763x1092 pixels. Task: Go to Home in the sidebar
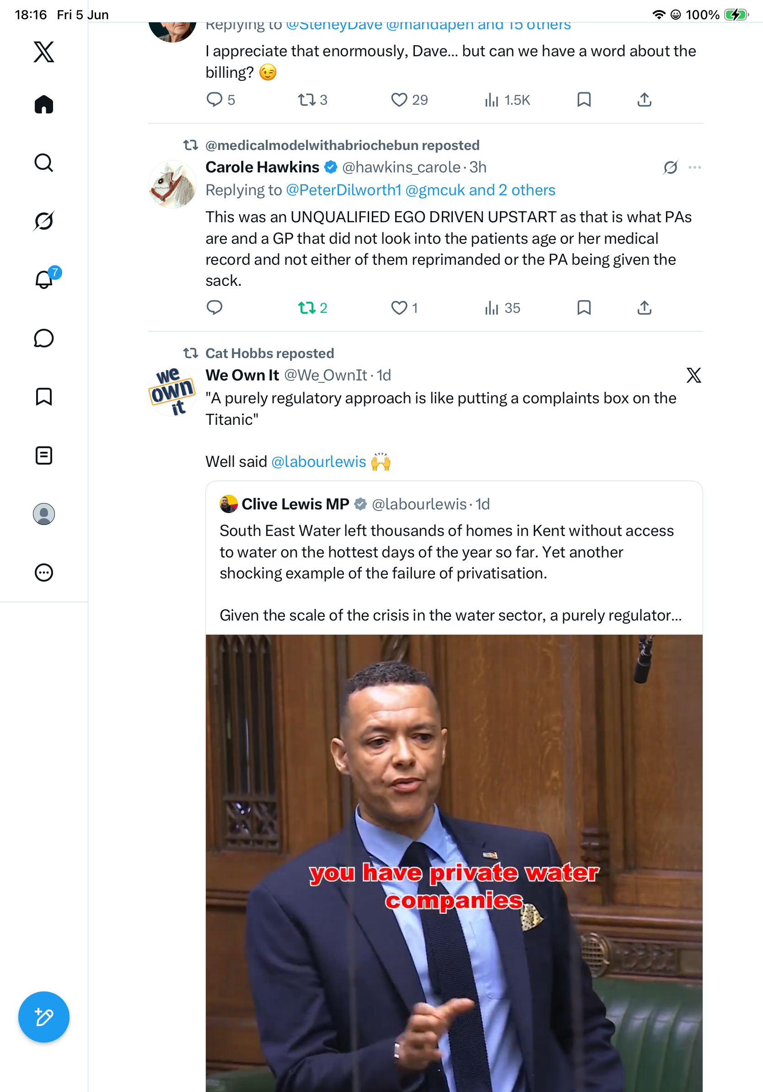pos(44,104)
